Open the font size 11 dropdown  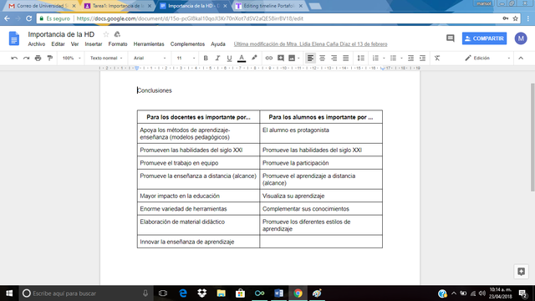coord(186,58)
